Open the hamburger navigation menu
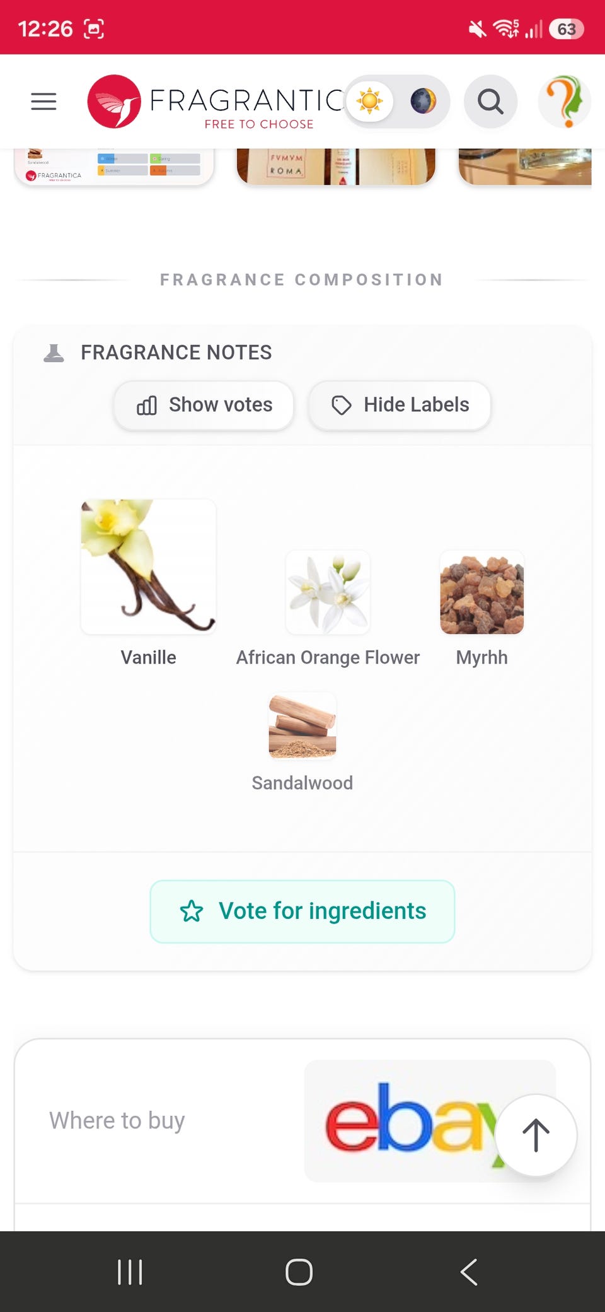The height and width of the screenshot is (1312, 605). 43,101
